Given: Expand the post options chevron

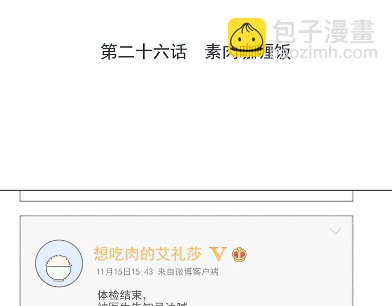Looking at the screenshot, I should (336, 231).
